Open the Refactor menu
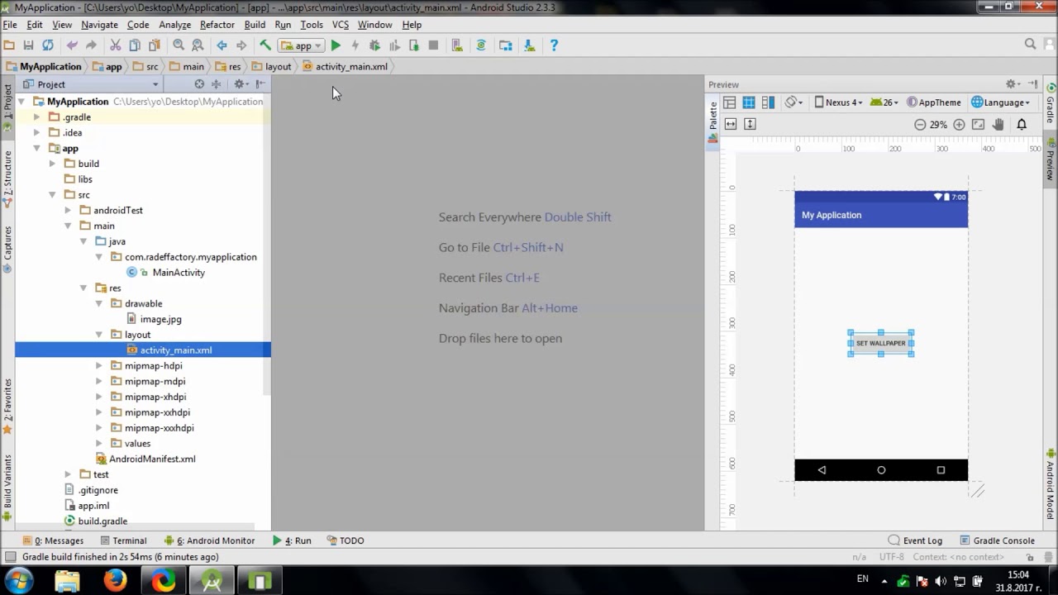The image size is (1058, 595). [217, 25]
